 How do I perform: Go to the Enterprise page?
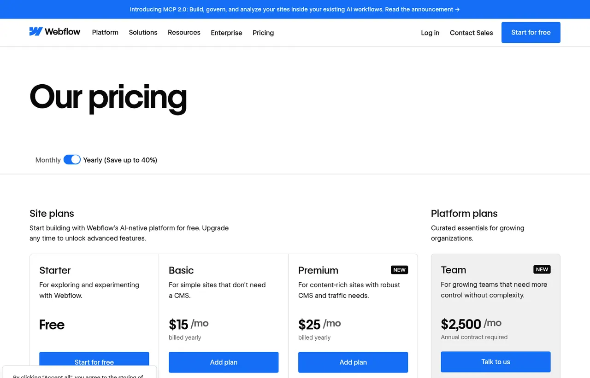click(x=226, y=33)
